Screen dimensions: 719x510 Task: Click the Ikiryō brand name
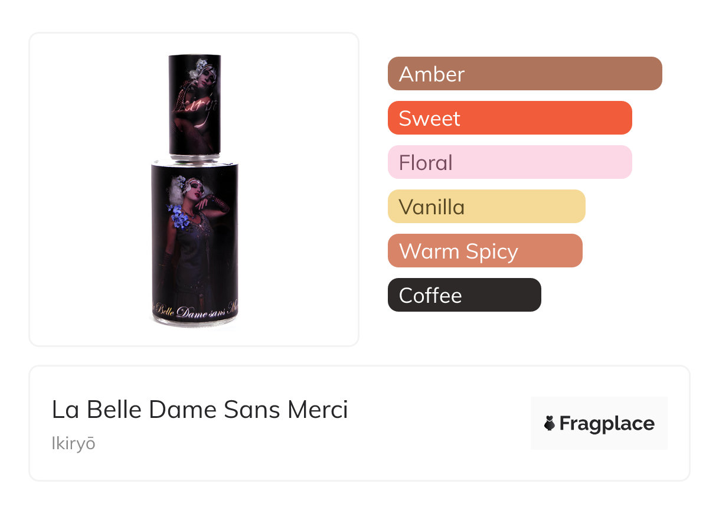point(73,443)
